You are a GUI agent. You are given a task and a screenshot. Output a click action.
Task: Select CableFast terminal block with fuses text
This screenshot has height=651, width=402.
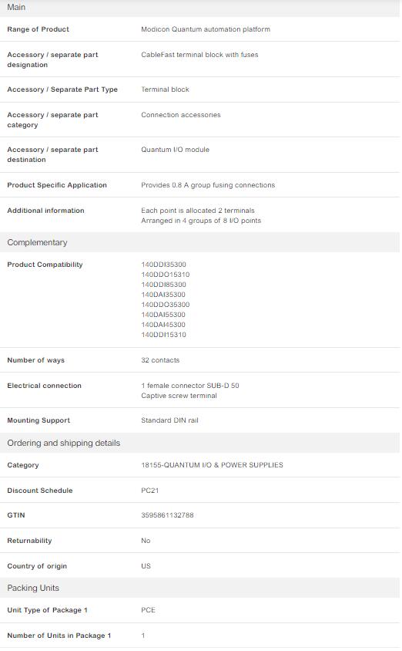click(x=199, y=55)
